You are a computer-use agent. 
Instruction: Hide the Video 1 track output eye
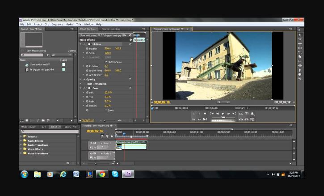click(x=91, y=143)
